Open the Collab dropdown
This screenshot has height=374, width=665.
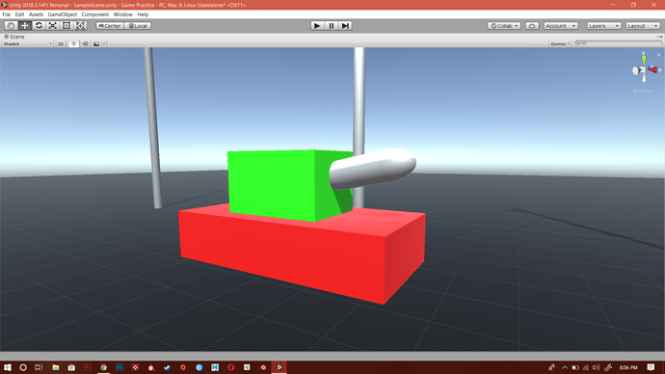[504, 26]
